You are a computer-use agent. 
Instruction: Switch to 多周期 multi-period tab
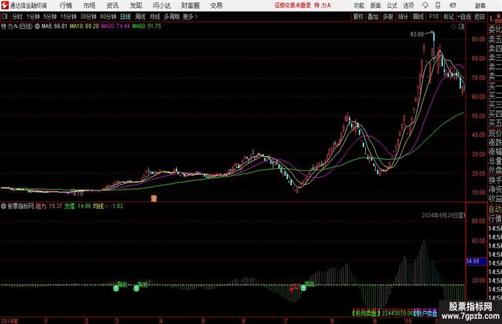pyautogui.click(x=171, y=17)
